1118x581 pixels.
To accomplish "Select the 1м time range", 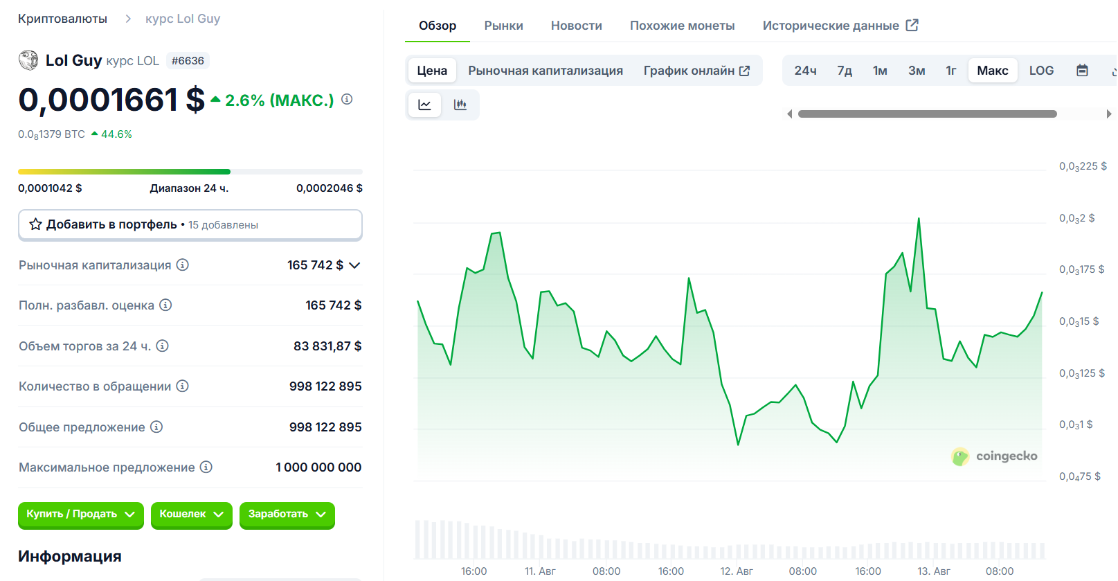I will 880,70.
